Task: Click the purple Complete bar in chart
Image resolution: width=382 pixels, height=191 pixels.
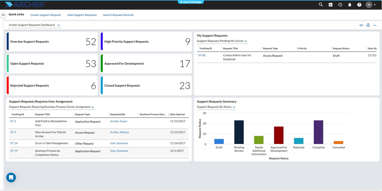Action: click(318, 132)
